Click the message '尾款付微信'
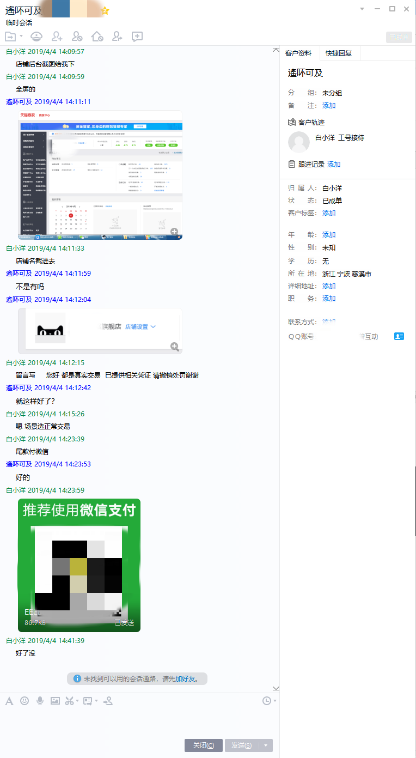 click(x=32, y=452)
